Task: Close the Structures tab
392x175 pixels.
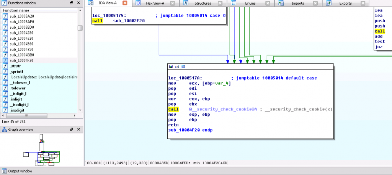Action: click(220, 3)
